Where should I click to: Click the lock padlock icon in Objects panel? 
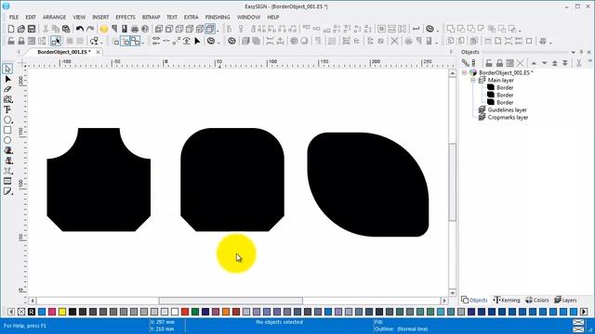click(x=499, y=63)
